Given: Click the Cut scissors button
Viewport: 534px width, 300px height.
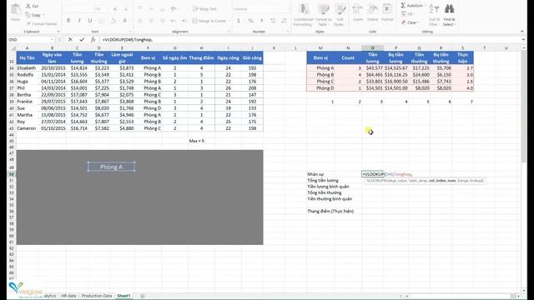Looking at the screenshot, I should [x=33, y=6].
